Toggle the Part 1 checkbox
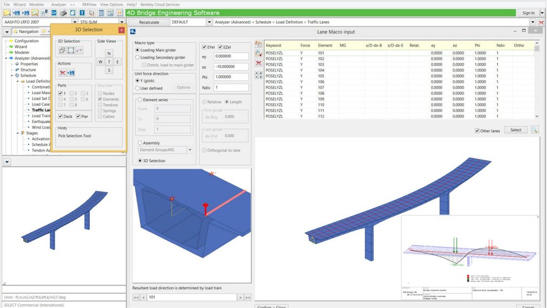 [x=60, y=93]
